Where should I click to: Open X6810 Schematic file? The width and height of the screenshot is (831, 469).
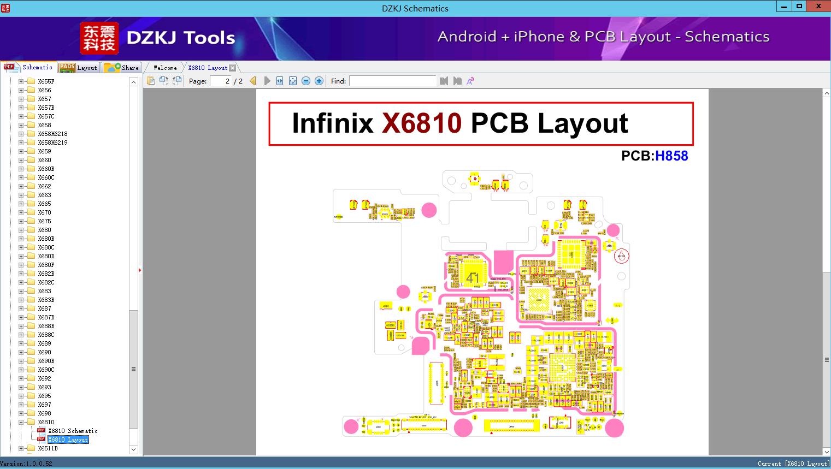73,431
